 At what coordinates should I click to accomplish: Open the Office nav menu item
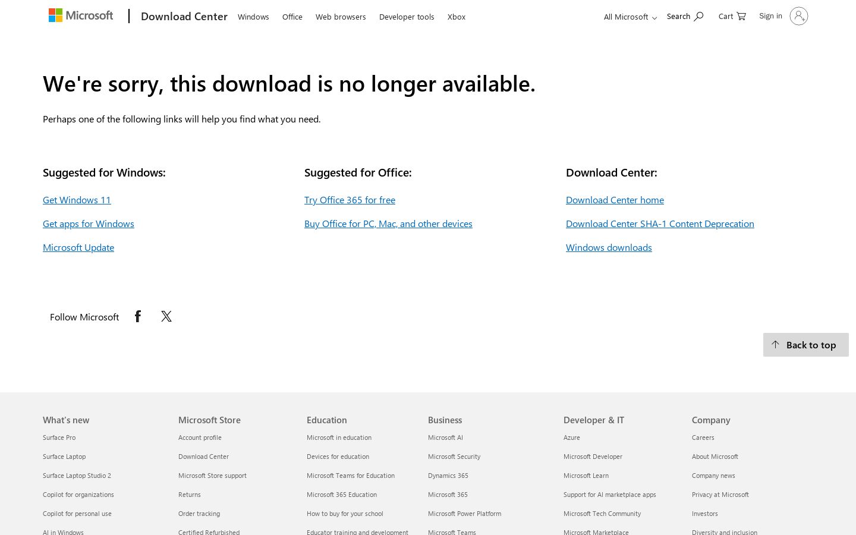point(292,17)
